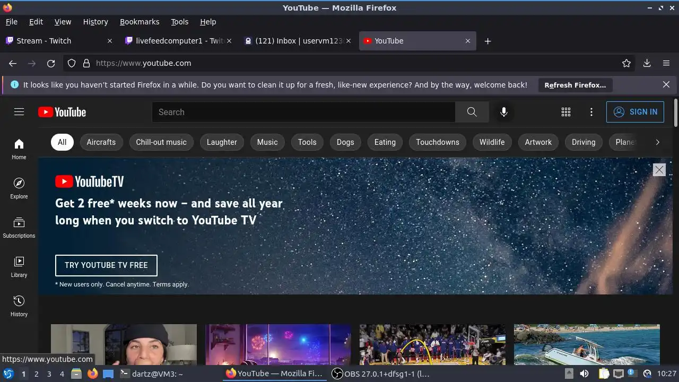Open Firefox downloads panel
The height and width of the screenshot is (382, 679).
point(647,63)
